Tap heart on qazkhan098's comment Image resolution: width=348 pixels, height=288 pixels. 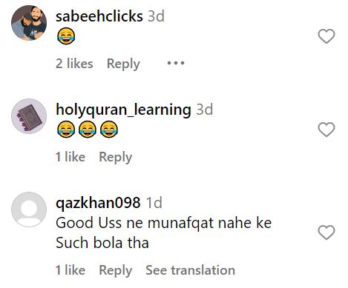coord(326,232)
